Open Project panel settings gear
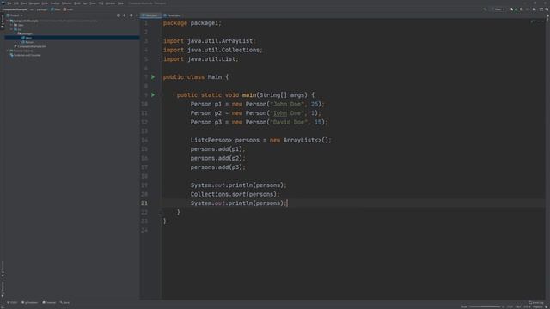This screenshot has width=550, height=309. tap(131, 15)
